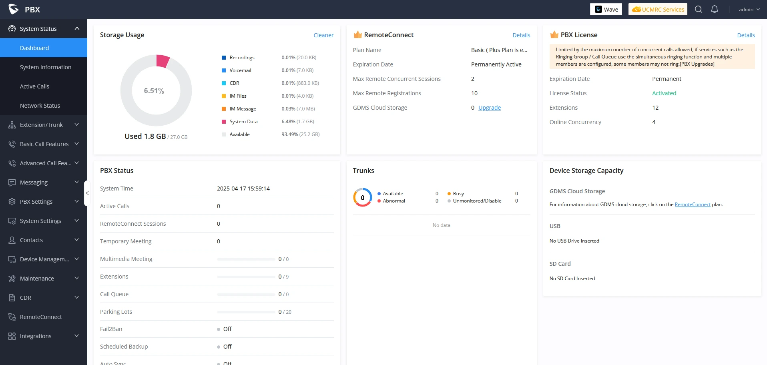Click the Messaging chat icon
The width and height of the screenshot is (767, 365).
pyautogui.click(x=12, y=182)
